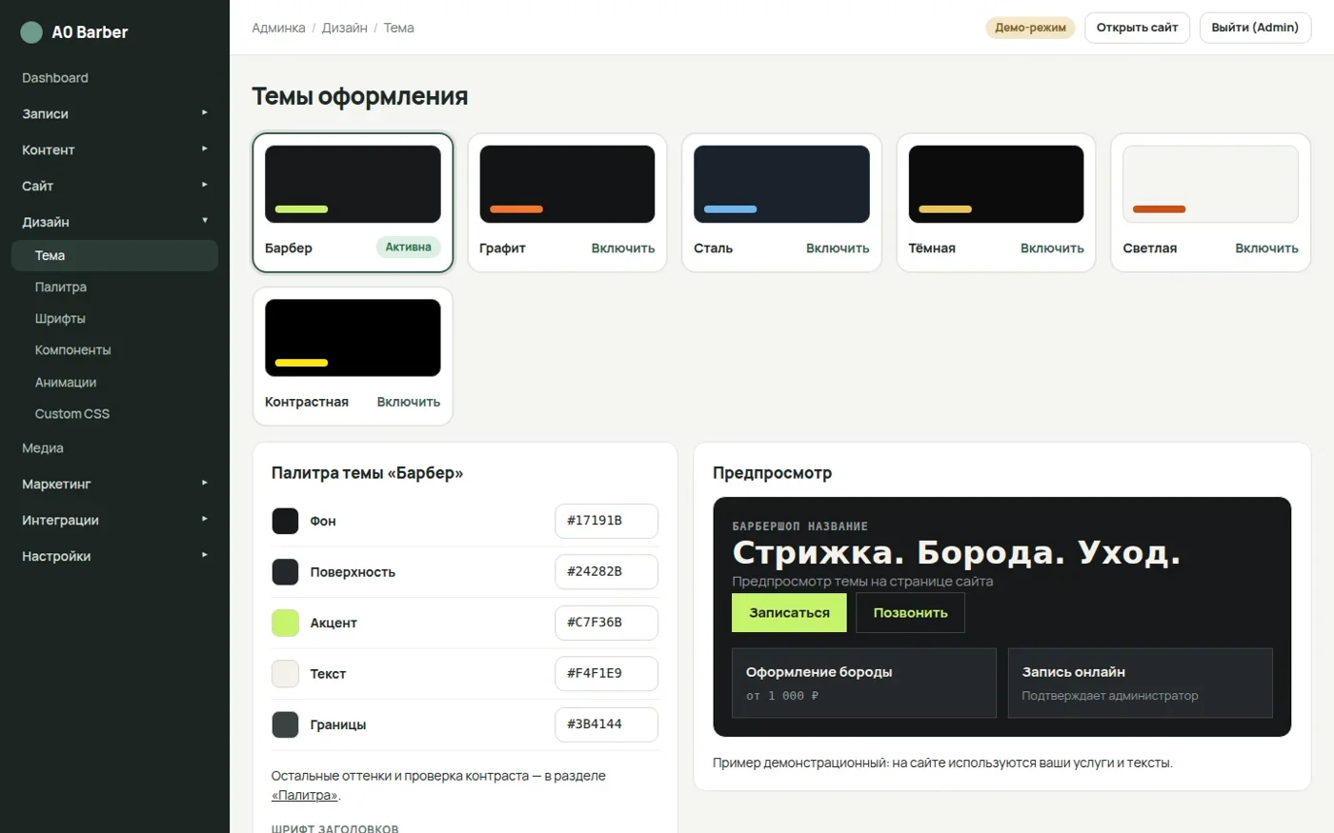Click the Админка breadcrumb link
The width and height of the screenshot is (1334, 833).
(x=278, y=28)
